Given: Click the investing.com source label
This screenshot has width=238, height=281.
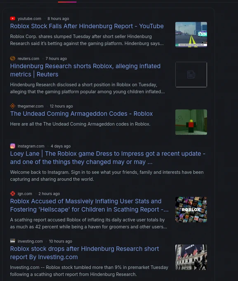Looking at the screenshot, I should [x=30, y=241].
